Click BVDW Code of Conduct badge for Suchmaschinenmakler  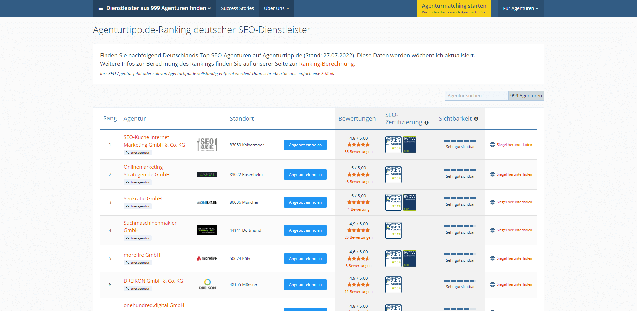coord(393,230)
